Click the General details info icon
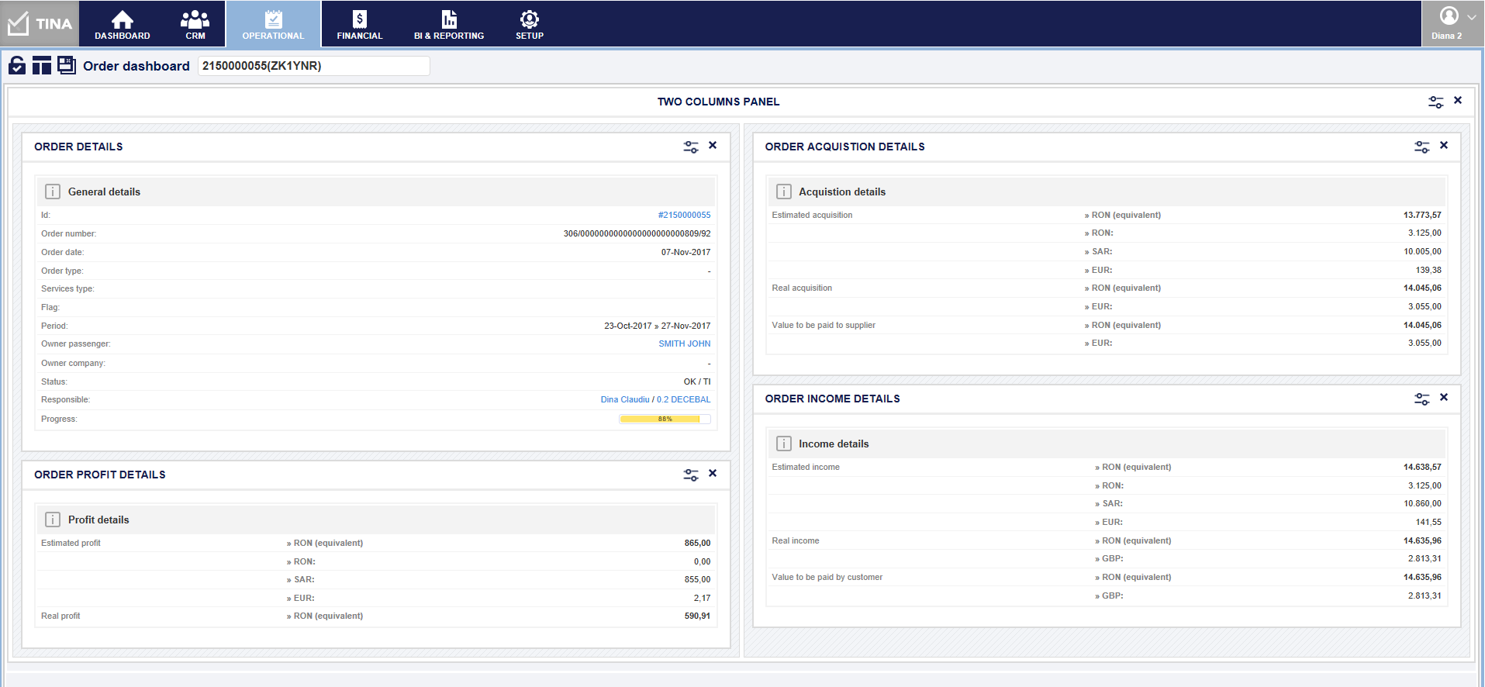 [x=53, y=192]
